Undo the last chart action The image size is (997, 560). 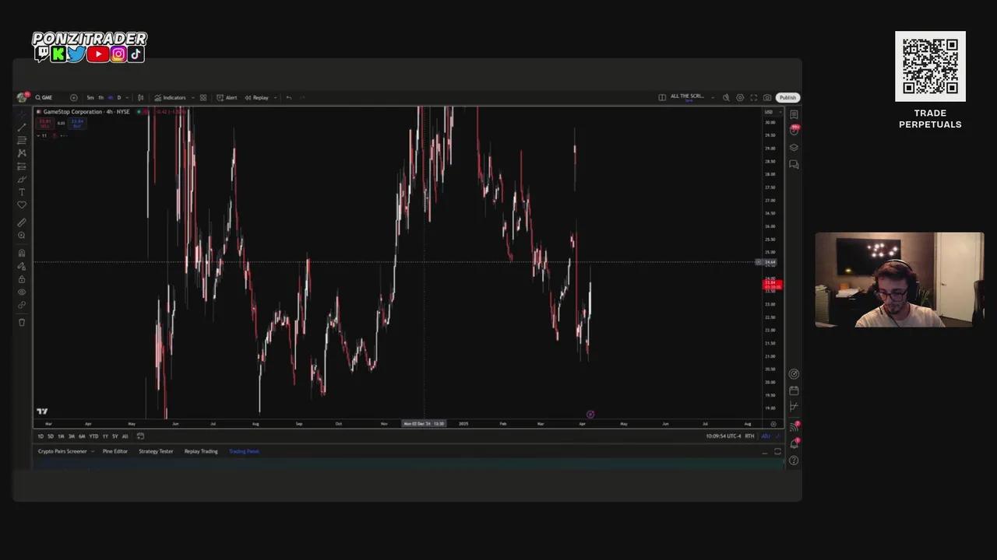point(289,97)
